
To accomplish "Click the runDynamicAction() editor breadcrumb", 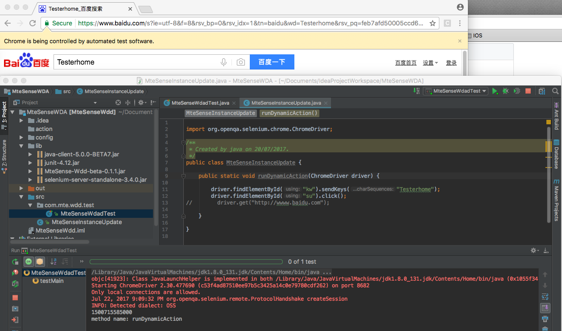I will coord(289,113).
